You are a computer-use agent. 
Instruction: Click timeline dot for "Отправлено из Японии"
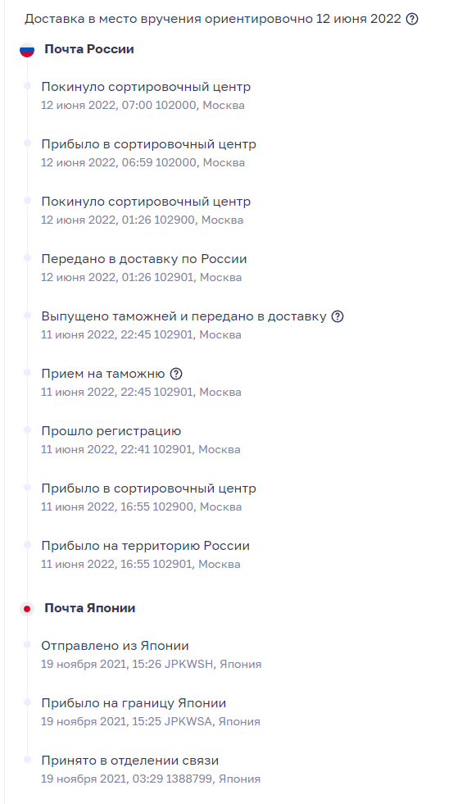[x=27, y=644]
